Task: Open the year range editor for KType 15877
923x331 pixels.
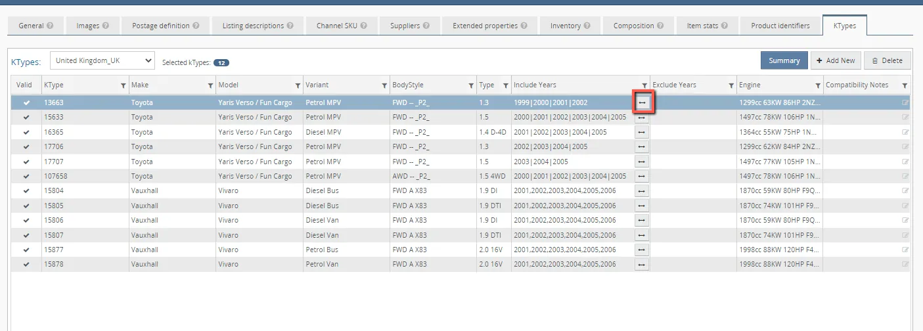Action: coord(642,250)
